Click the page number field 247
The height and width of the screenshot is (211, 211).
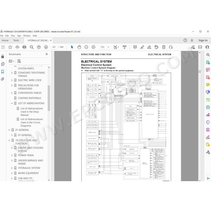tap(54, 47)
